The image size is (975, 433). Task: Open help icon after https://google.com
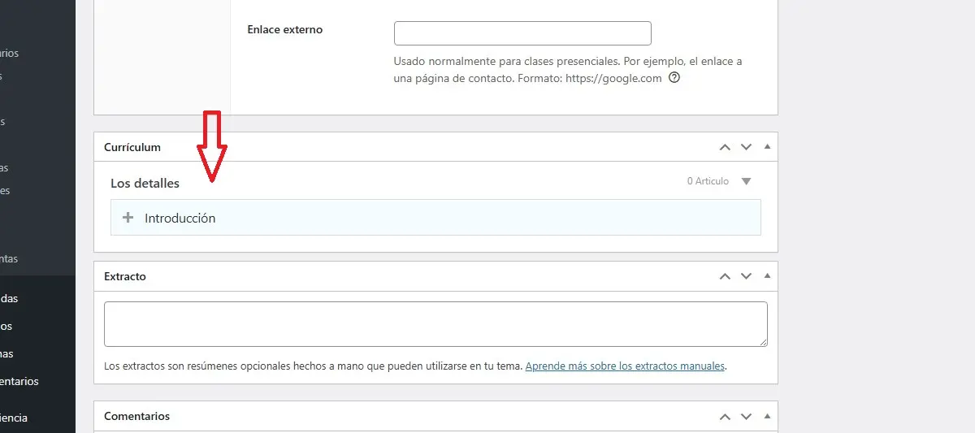(x=674, y=79)
